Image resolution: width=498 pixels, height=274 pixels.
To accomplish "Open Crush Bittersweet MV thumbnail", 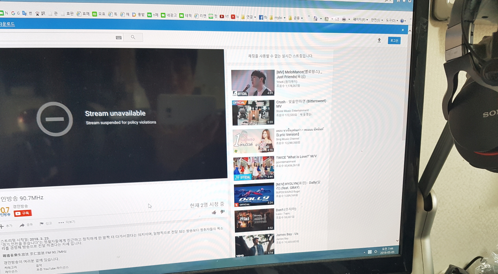I will click(x=254, y=113).
